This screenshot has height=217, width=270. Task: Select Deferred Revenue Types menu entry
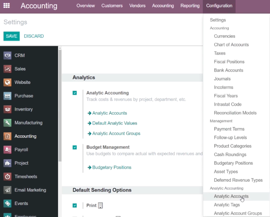click(238, 180)
